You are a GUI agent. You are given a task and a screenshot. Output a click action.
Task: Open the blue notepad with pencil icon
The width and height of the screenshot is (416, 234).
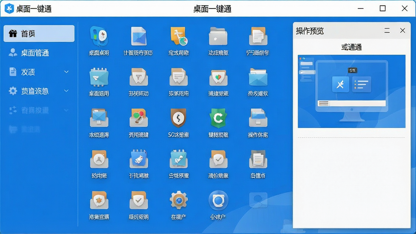[x=139, y=159]
